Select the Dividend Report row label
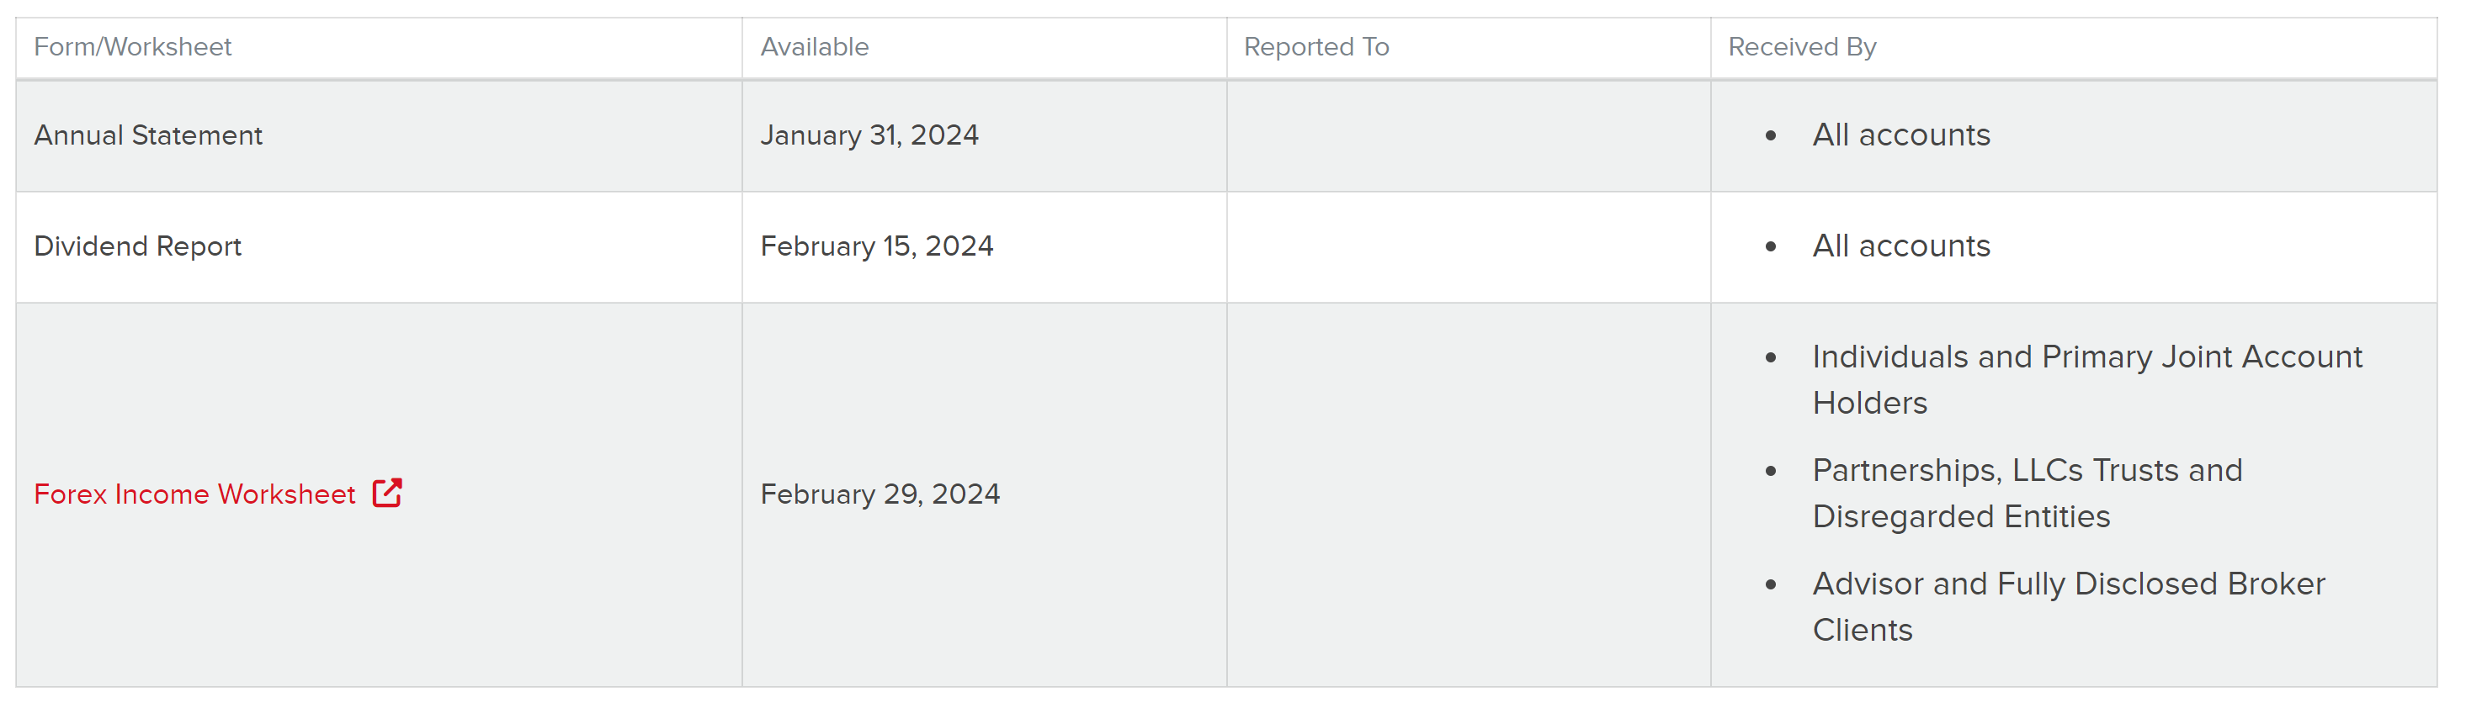2466x708 pixels. 138,246
